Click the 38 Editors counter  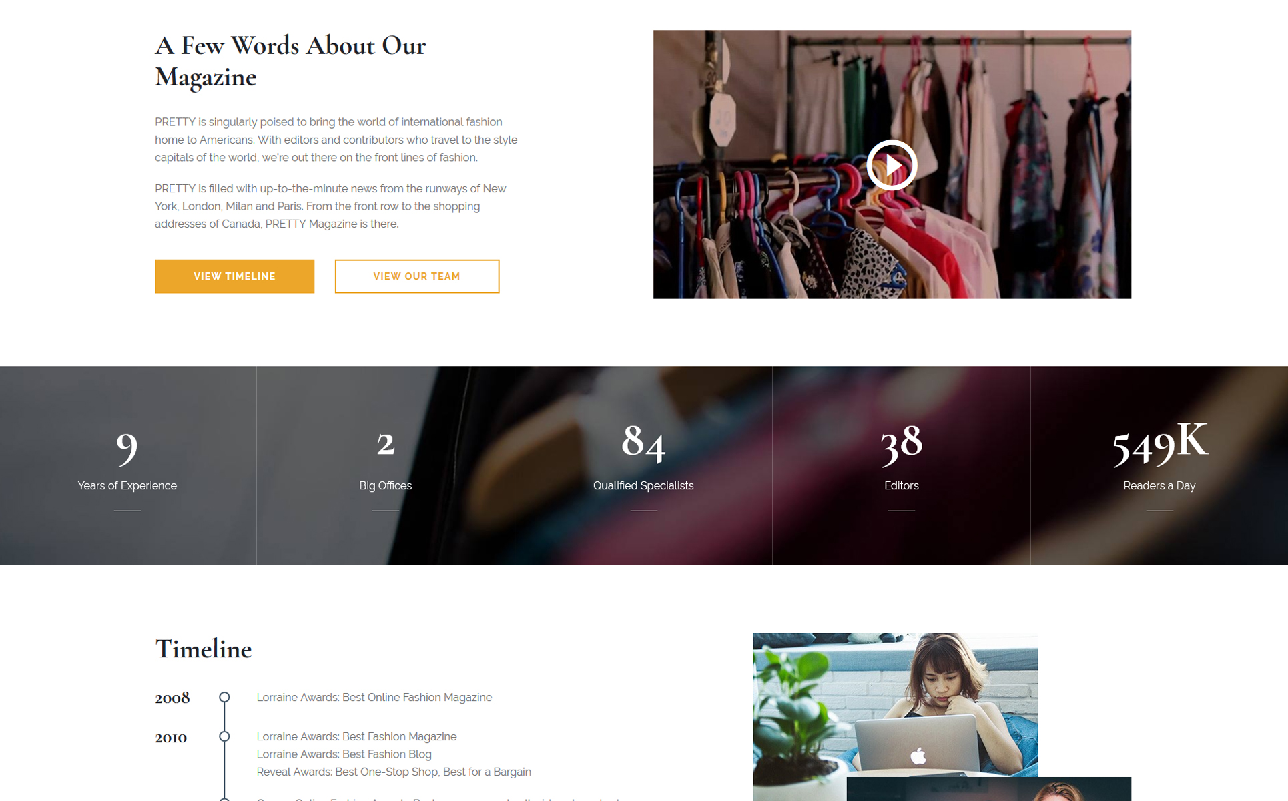[902, 466]
